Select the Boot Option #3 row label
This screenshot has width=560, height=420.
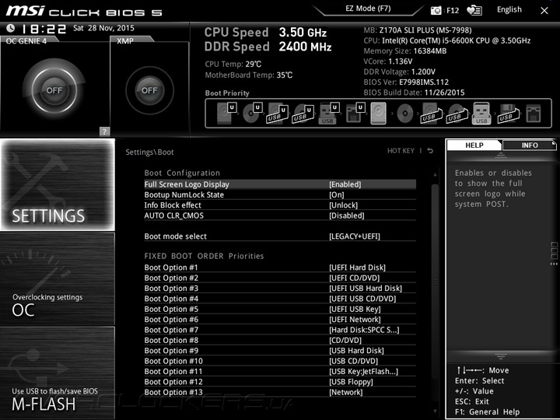coord(171,289)
